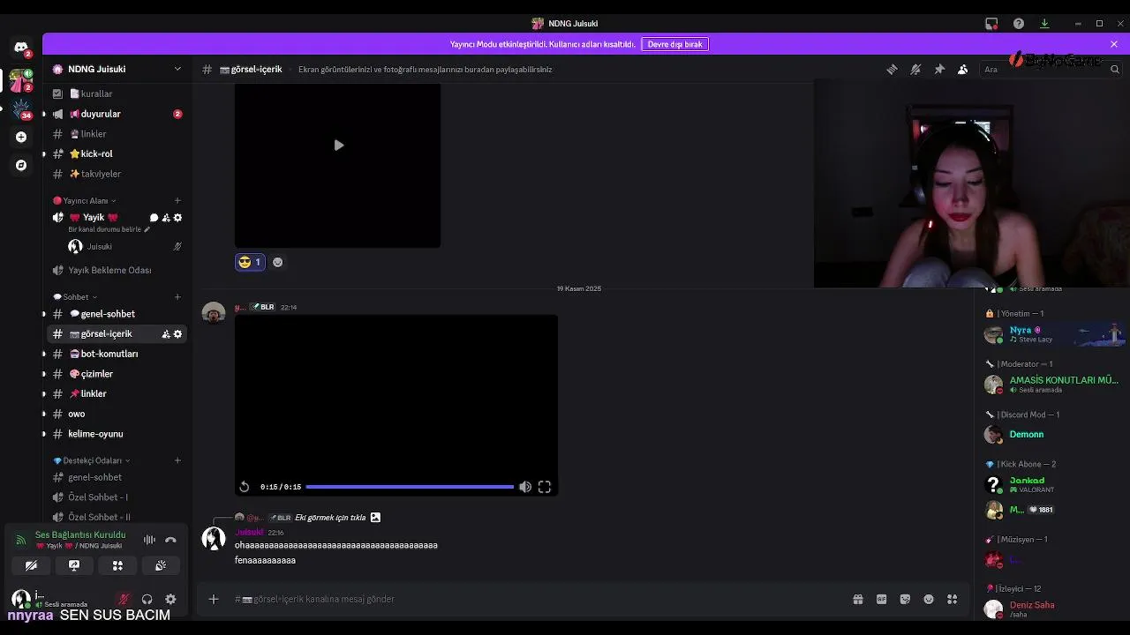Toggle member list visibility icon

point(963,69)
